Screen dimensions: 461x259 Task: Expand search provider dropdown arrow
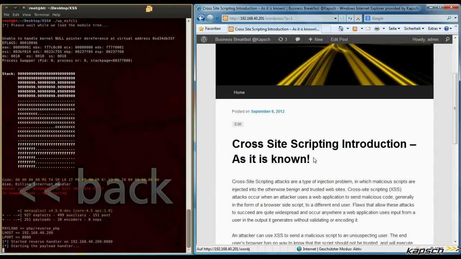tap(455, 18)
